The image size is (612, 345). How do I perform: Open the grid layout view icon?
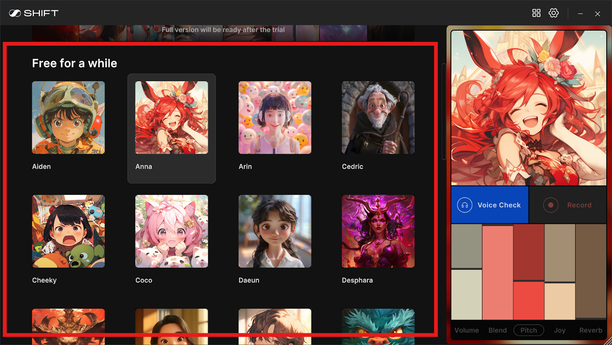click(x=536, y=13)
